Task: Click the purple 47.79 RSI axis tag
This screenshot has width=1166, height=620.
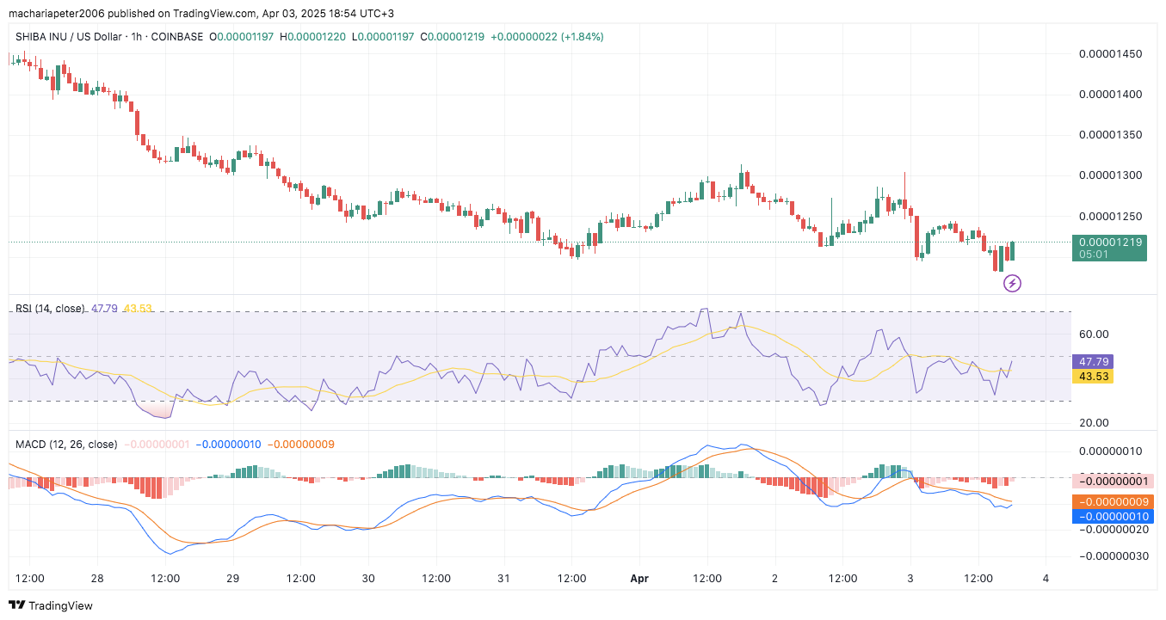Action: [x=1092, y=362]
